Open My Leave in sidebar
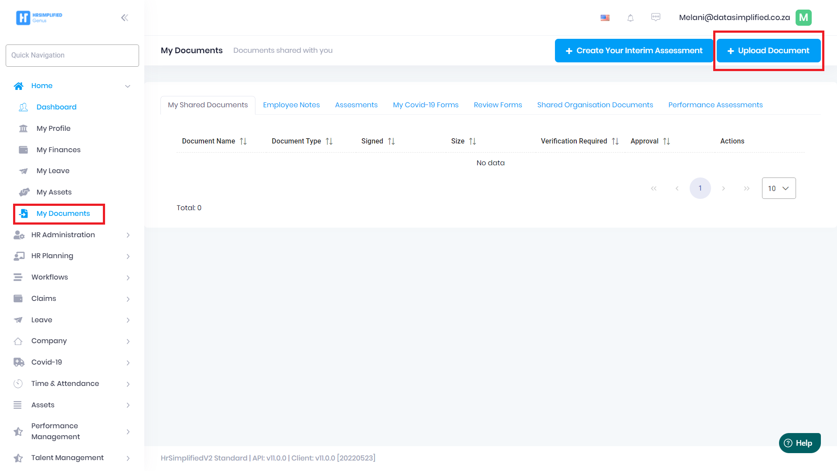837x471 pixels. tap(53, 171)
